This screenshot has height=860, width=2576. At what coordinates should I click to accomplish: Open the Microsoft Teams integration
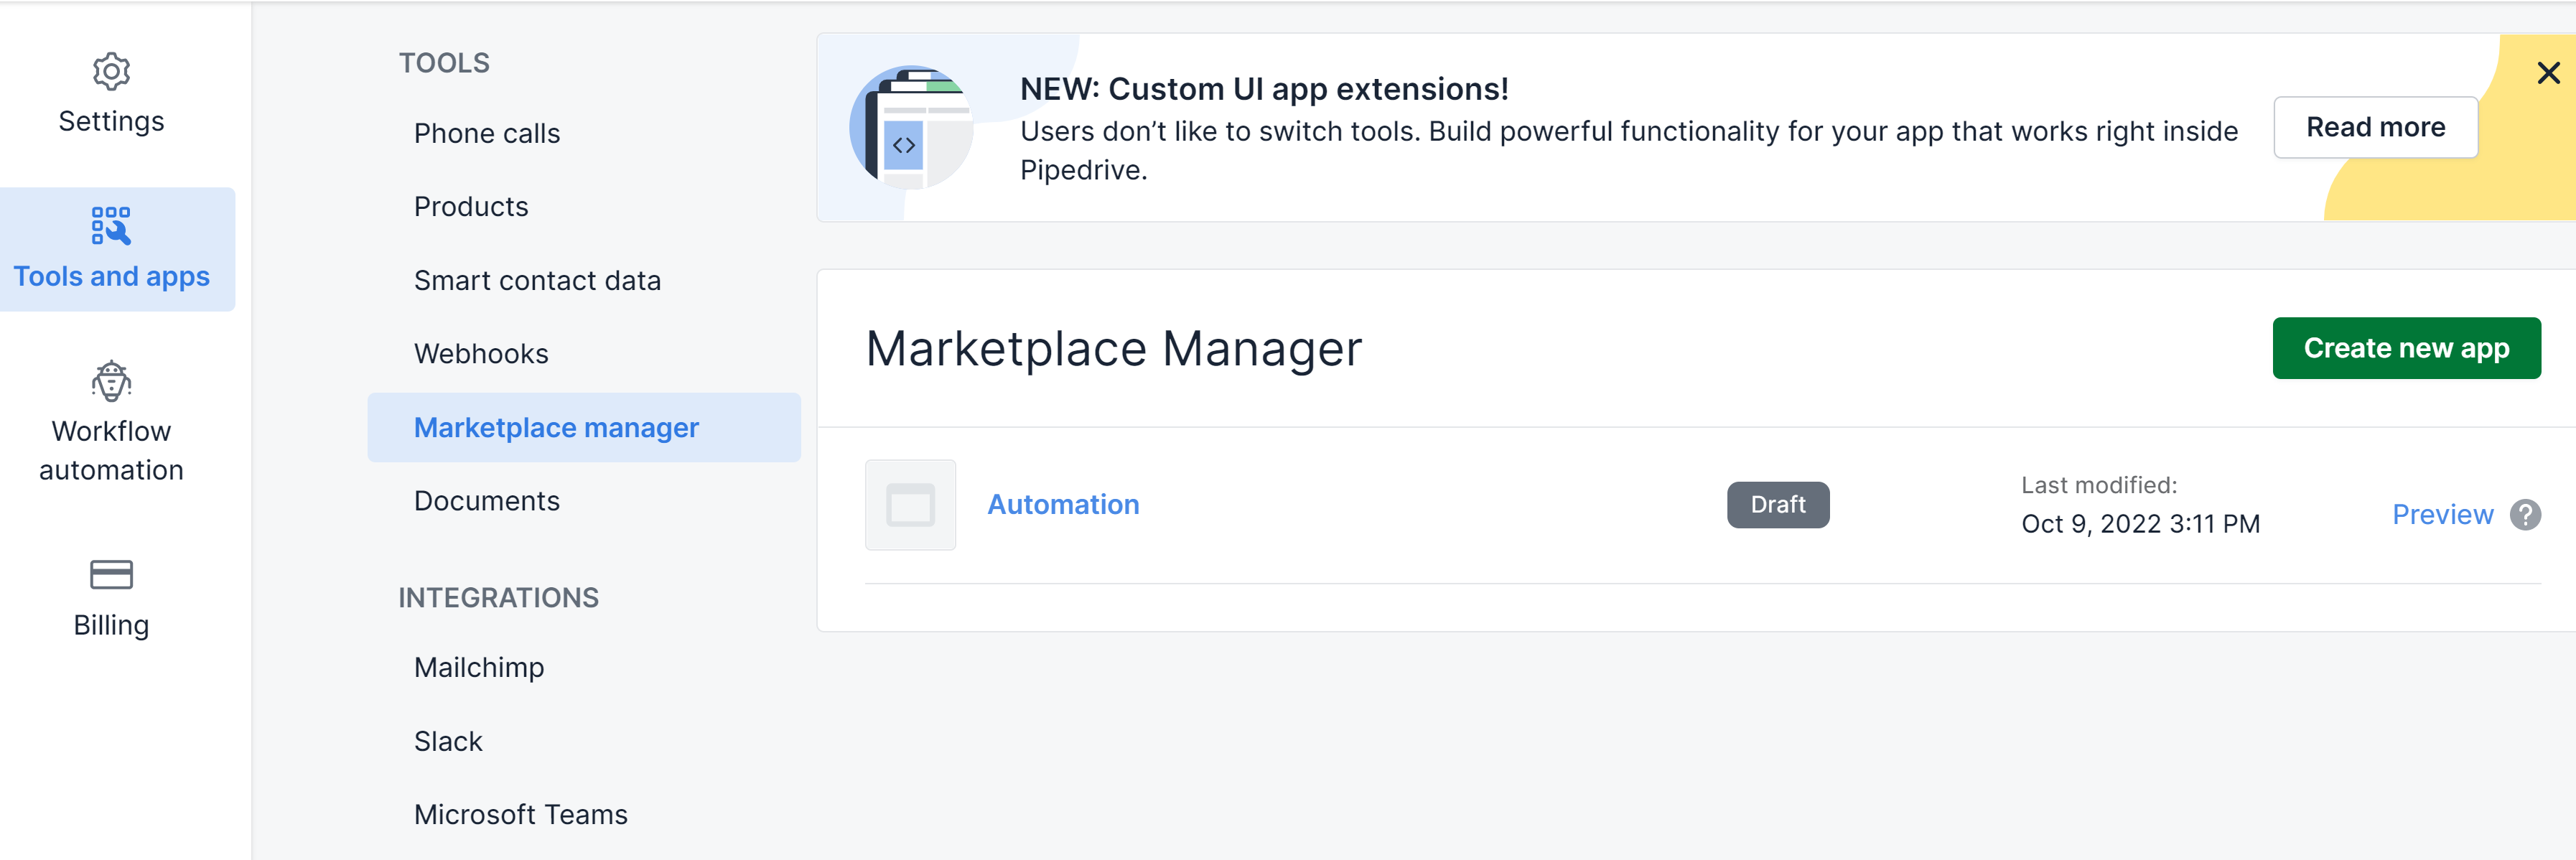coord(521,814)
